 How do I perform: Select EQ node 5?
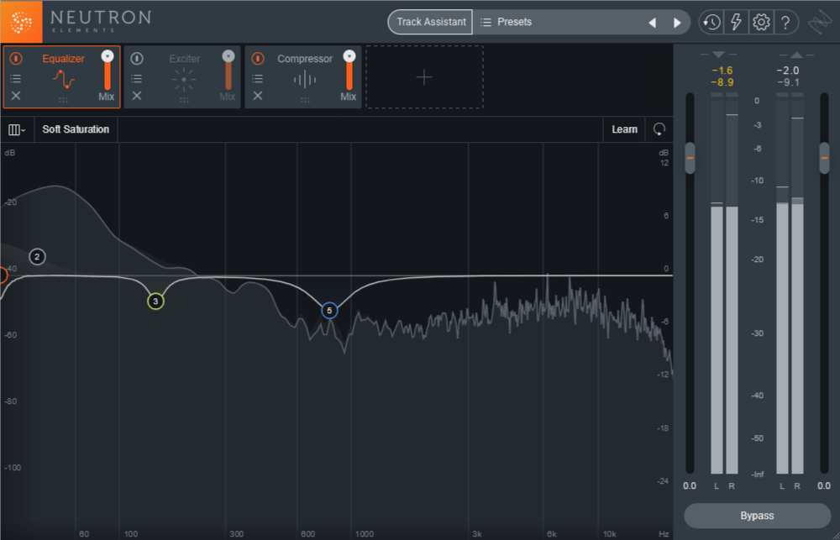click(x=329, y=310)
